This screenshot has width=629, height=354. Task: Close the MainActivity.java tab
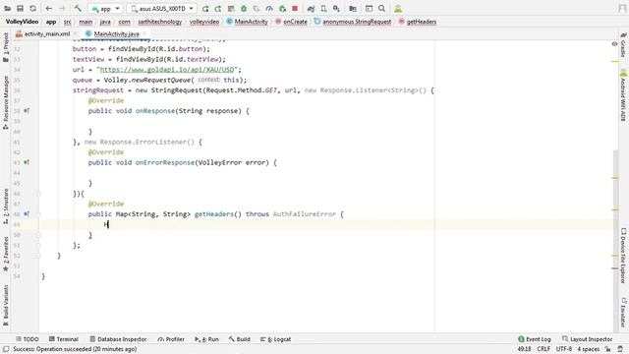tap(144, 34)
